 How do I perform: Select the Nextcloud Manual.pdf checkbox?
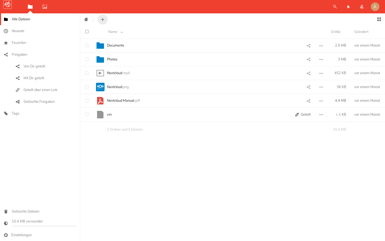point(87,101)
